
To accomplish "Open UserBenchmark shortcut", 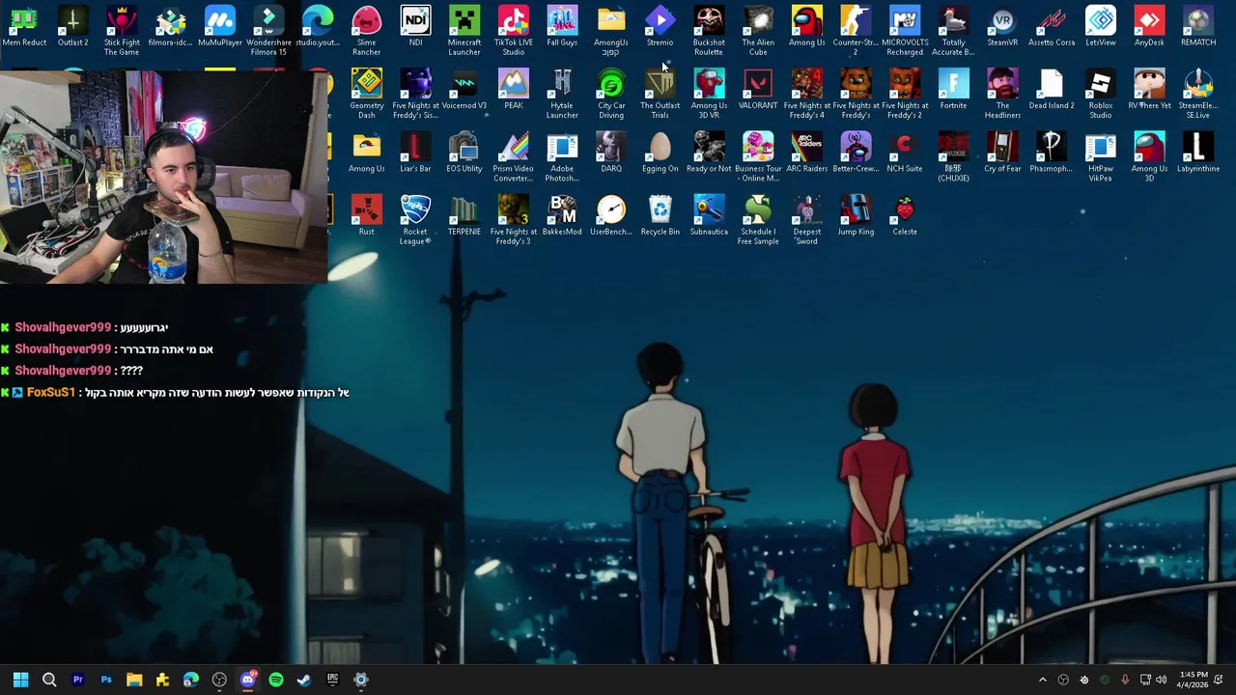I will pyautogui.click(x=611, y=215).
